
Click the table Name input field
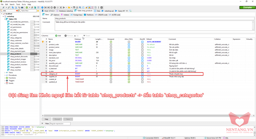coord(154,19)
